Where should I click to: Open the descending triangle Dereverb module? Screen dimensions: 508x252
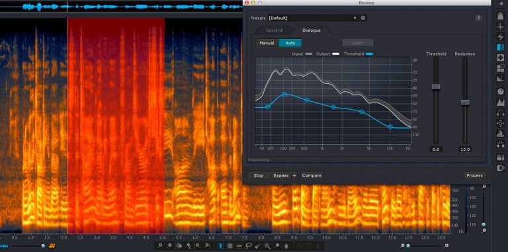500,79
